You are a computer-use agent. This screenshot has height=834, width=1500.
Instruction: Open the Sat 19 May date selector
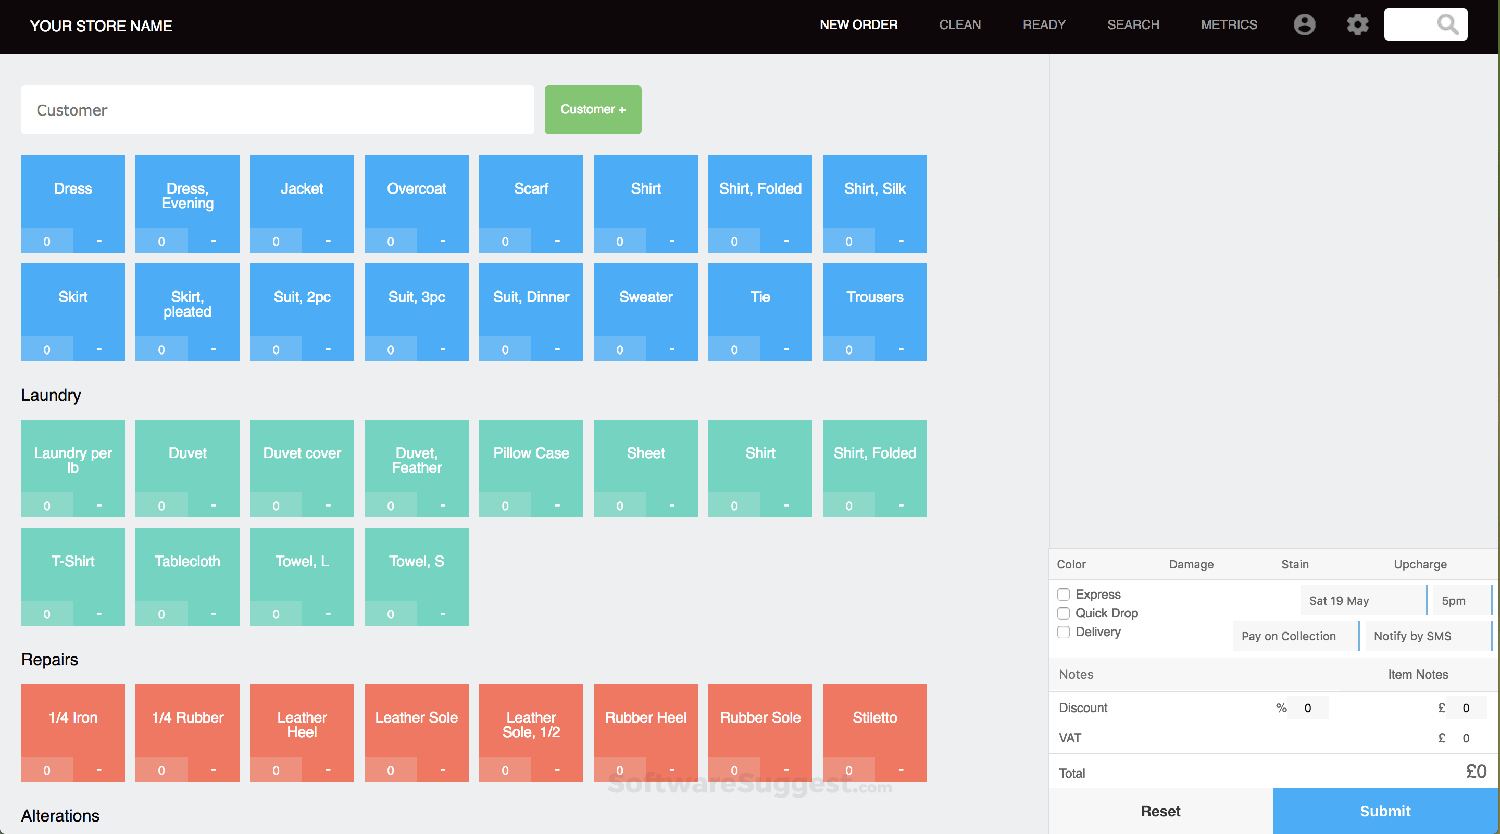pos(1339,600)
